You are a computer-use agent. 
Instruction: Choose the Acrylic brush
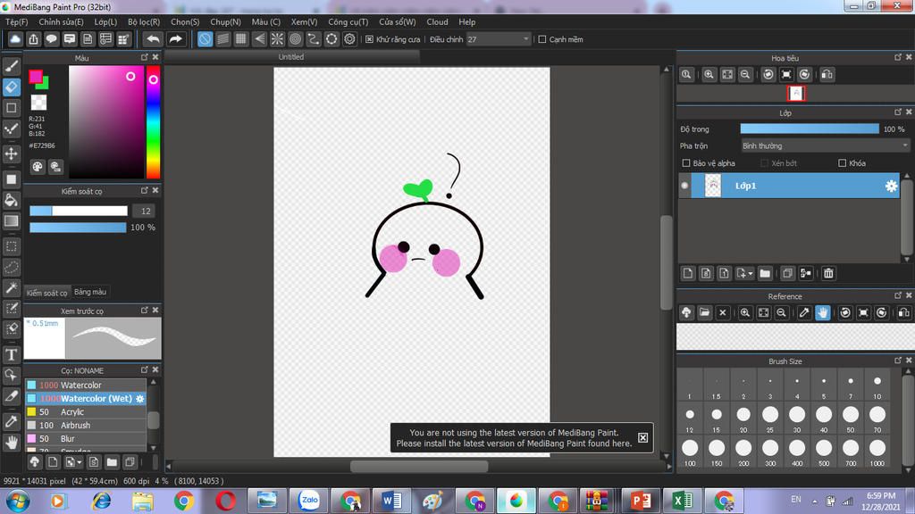tap(85, 412)
